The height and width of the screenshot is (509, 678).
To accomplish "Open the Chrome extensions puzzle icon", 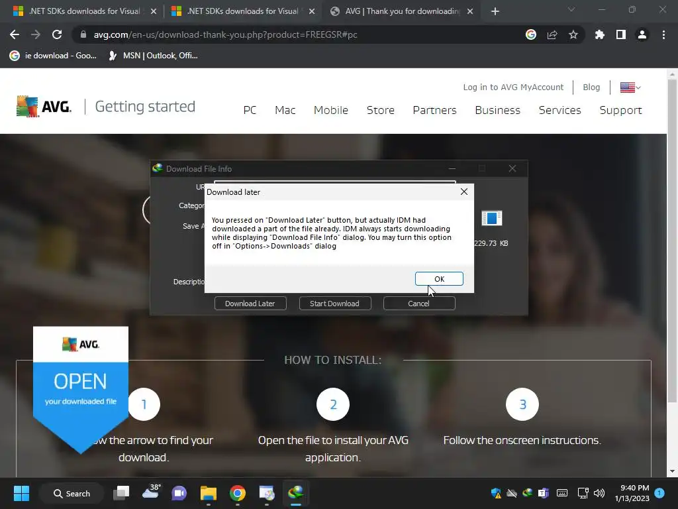I will (x=600, y=34).
